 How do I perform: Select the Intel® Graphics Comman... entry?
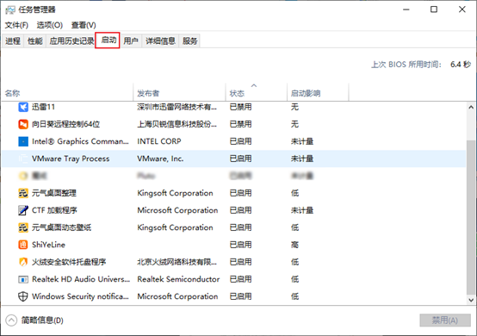[x=80, y=141]
